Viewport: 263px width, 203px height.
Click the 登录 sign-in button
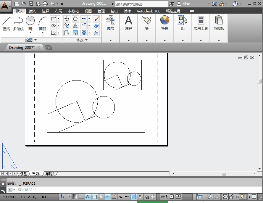coord(186,4)
